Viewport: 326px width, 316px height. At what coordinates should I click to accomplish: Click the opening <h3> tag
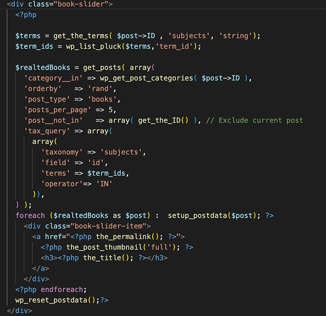point(49,258)
